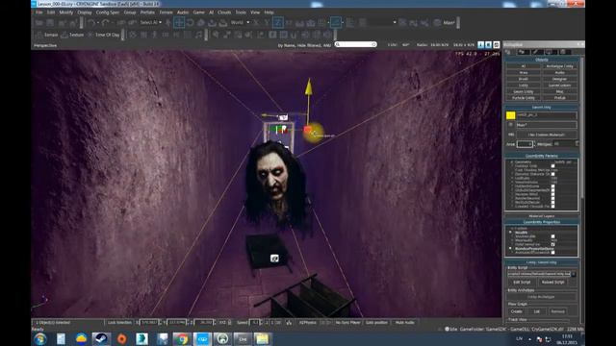616x346 pixels.
Task: Click the Flow Graph Create button
Action: pos(517,311)
